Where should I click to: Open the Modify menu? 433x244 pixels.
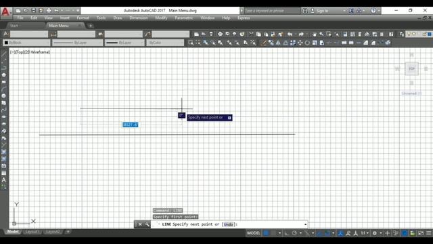pyautogui.click(x=161, y=18)
